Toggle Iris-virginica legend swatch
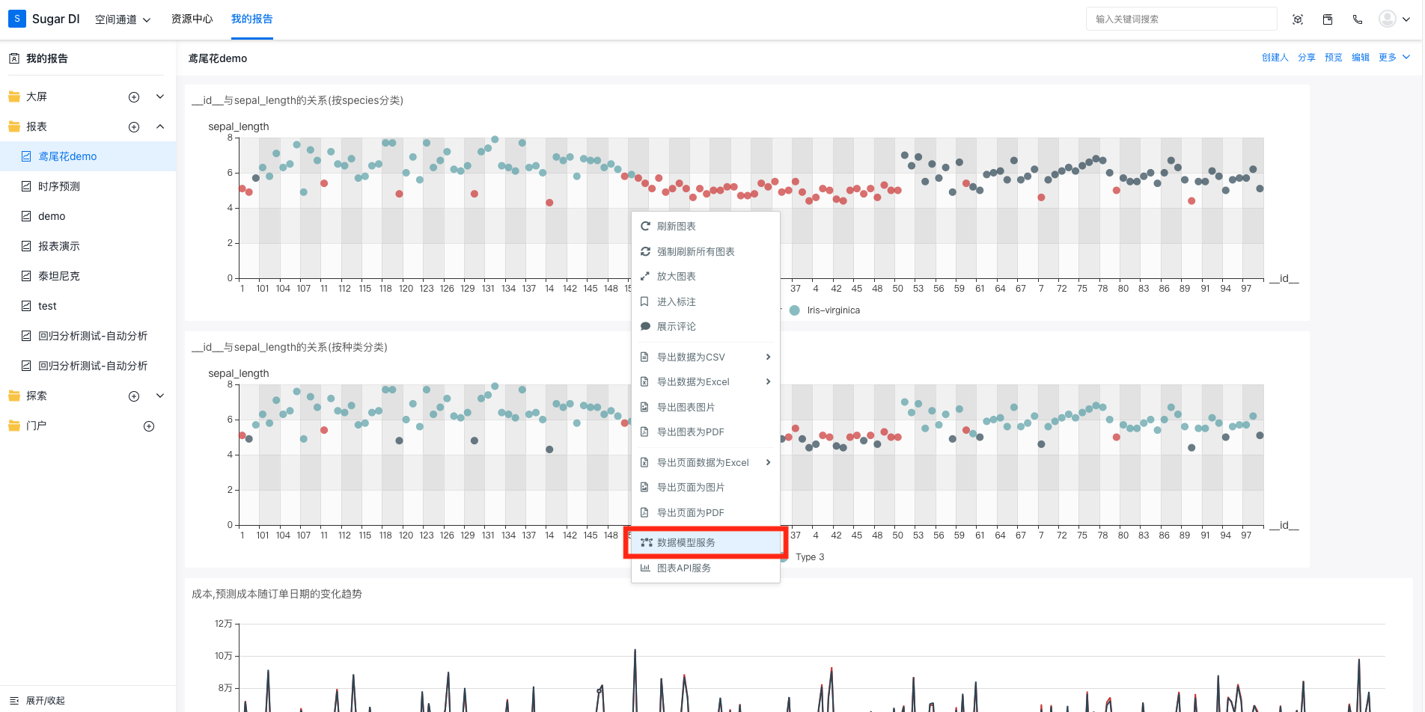Viewport: 1425px width, 712px height. click(x=795, y=310)
